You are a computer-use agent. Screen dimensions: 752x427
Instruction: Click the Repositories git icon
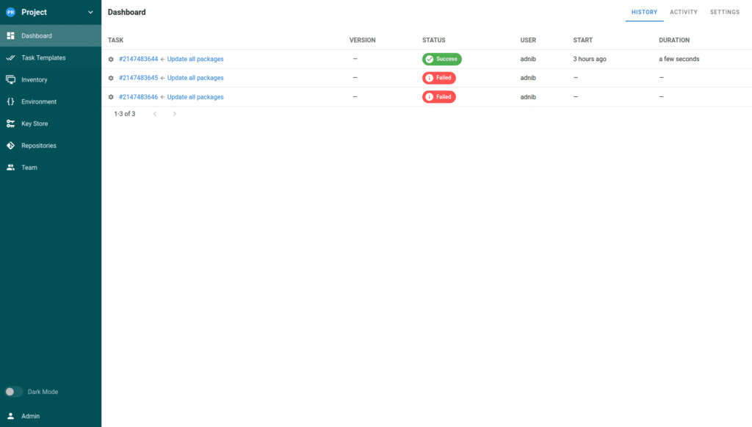pyautogui.click(x=10, y=146)
